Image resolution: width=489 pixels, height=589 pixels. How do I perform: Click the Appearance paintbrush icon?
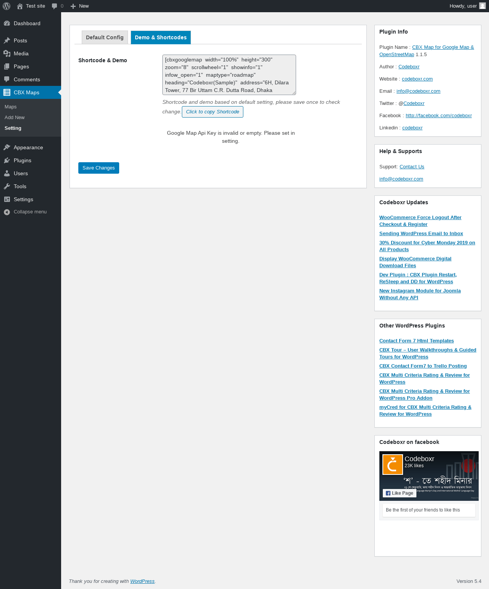7,147
